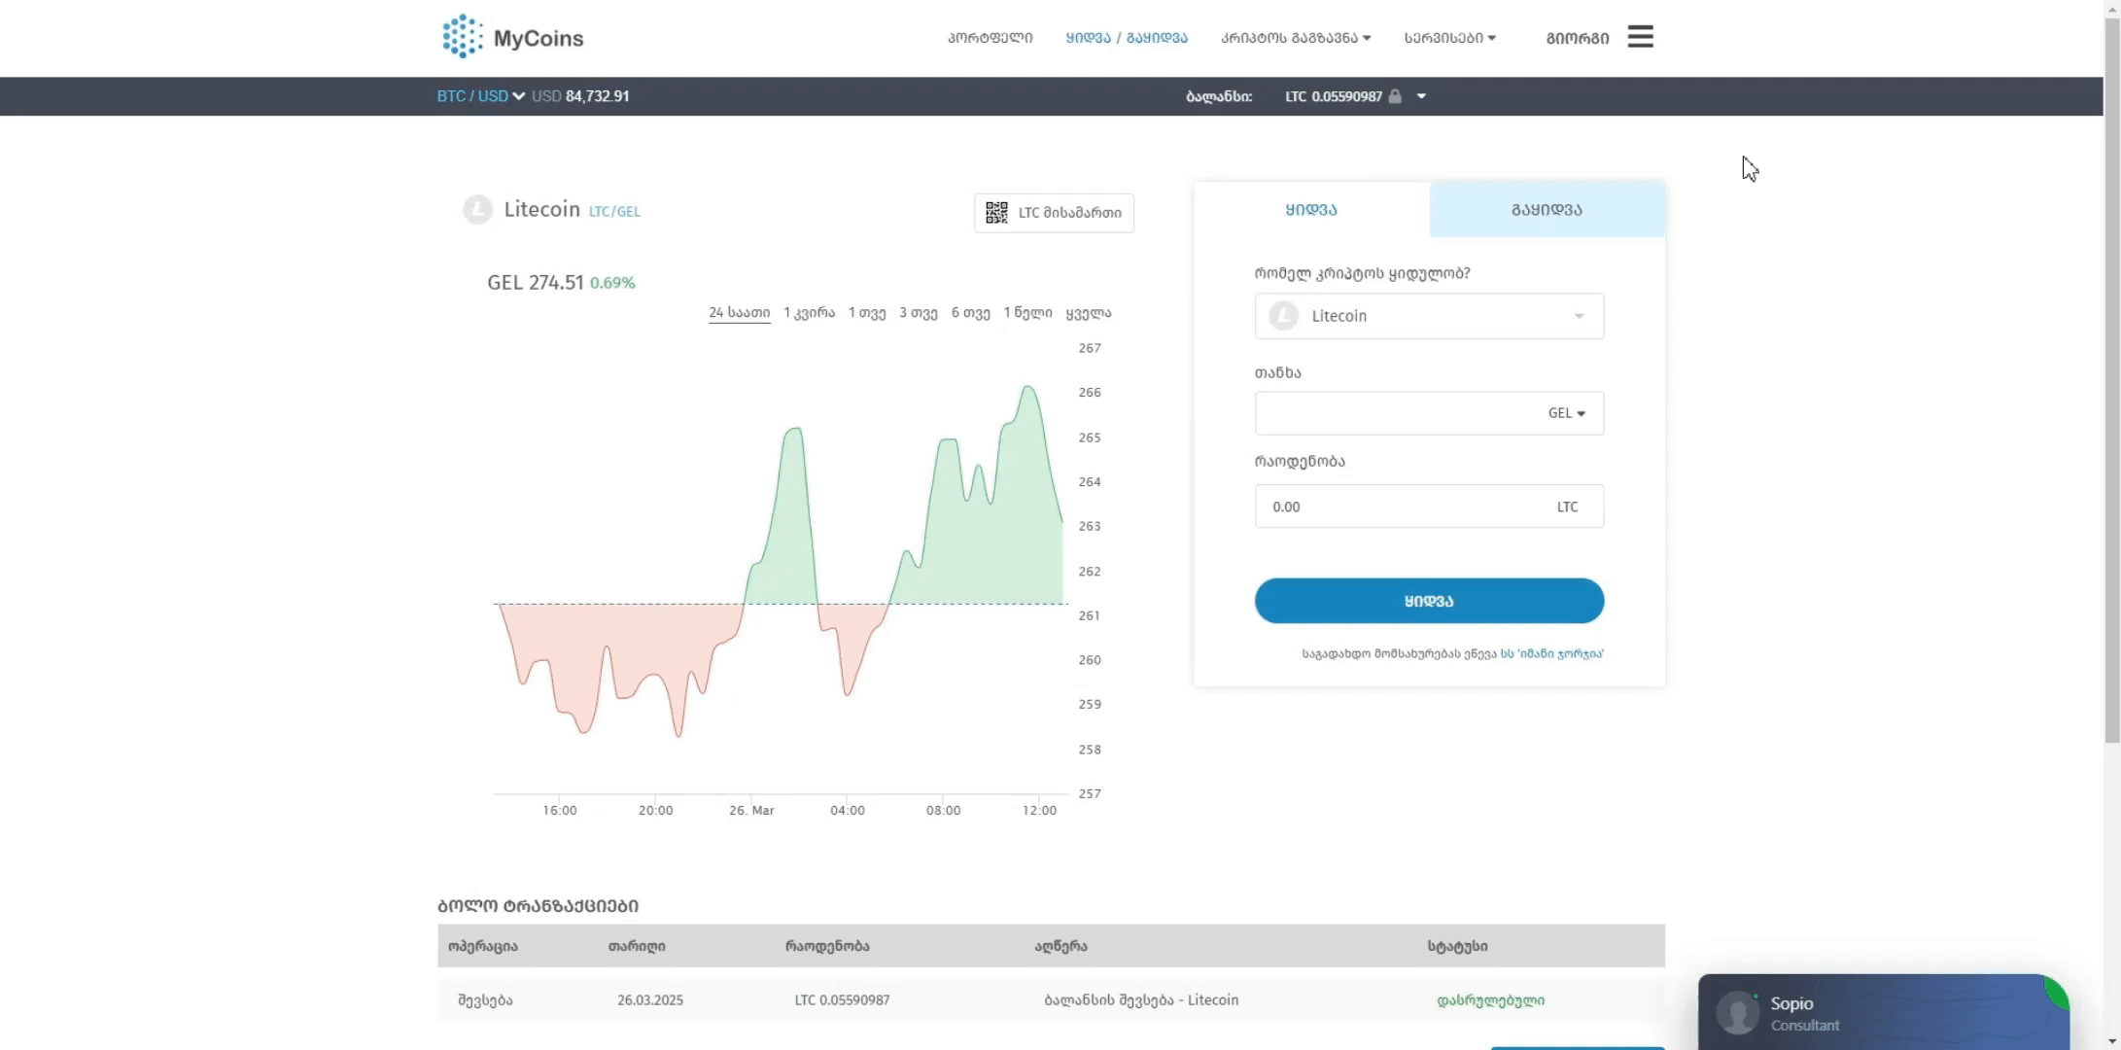Select the ყველა chart range

click(1089, 313)
